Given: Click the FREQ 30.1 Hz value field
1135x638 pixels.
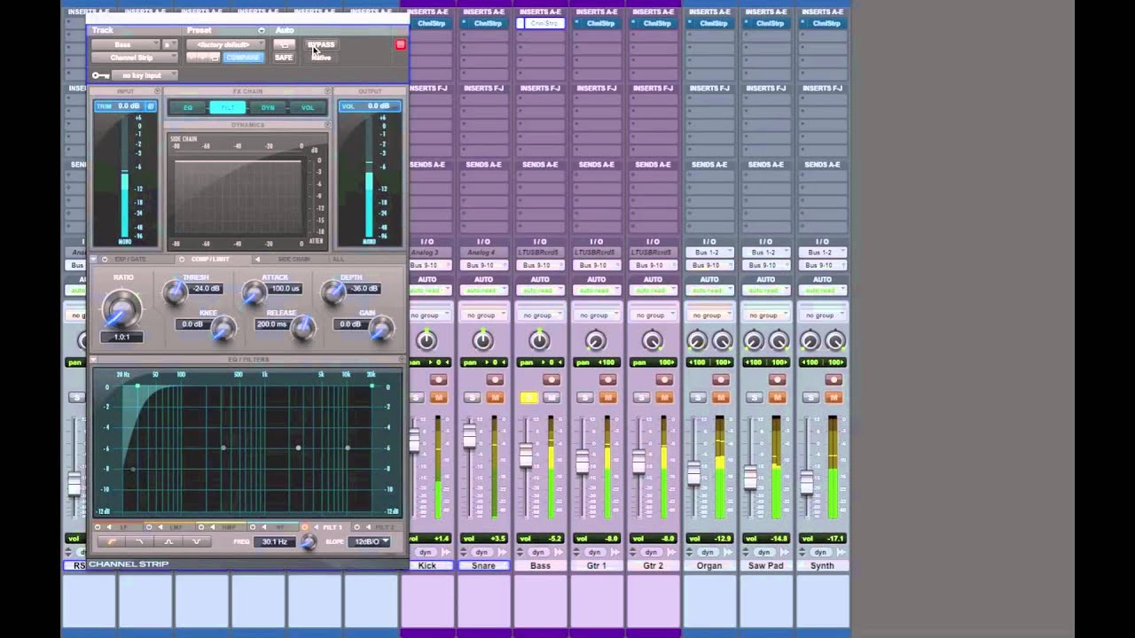Looking at the screenshot, I should (274, 541).
